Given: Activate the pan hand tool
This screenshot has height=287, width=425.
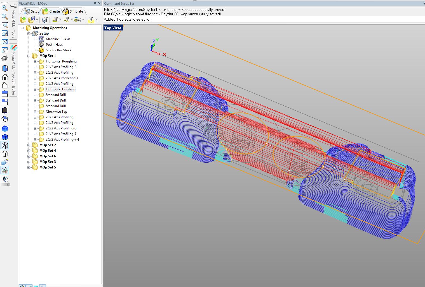Looking at the screenshot, I should [x=5, y=50].
